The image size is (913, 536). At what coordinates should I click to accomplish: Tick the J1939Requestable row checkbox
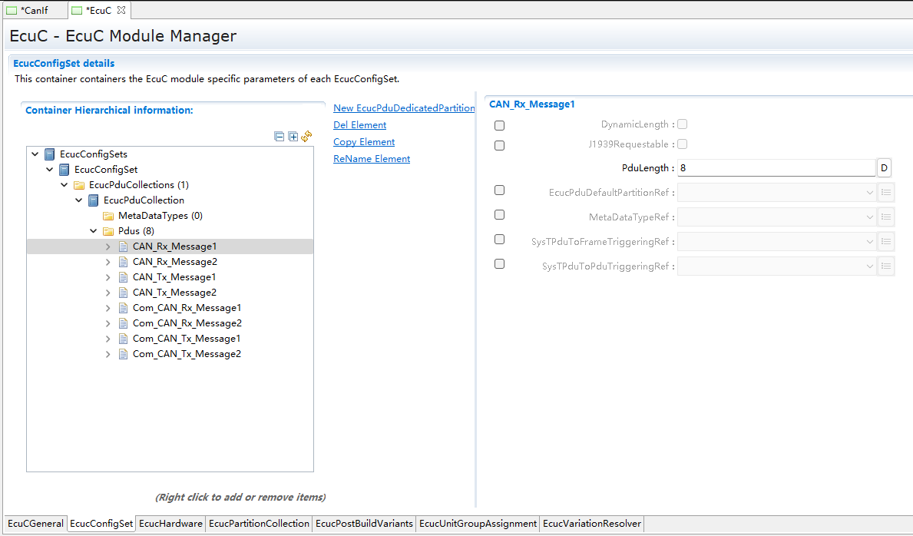(500, 145)
